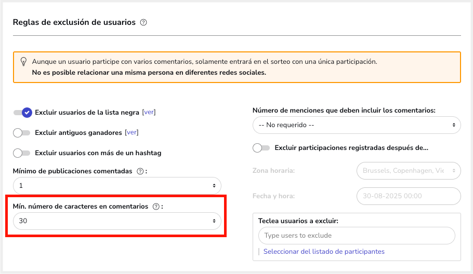Screen dimensions: 473x274
Task: Disable the Excluir usuarios de la lista negra toggle
Action: tap(23, 112)
